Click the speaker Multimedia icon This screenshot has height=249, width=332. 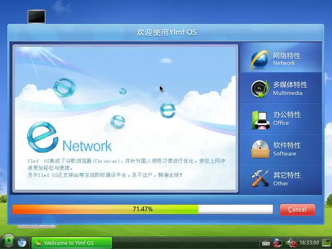260,89
